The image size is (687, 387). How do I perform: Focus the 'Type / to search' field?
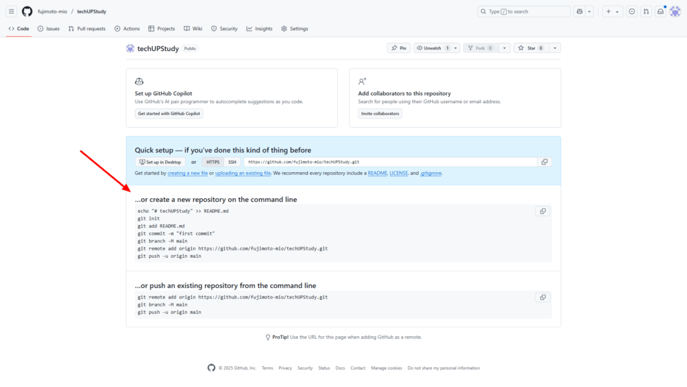523,11
